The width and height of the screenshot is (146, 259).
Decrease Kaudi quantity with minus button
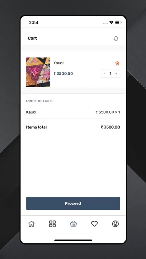pyautogui.click(x=104, y=73)
